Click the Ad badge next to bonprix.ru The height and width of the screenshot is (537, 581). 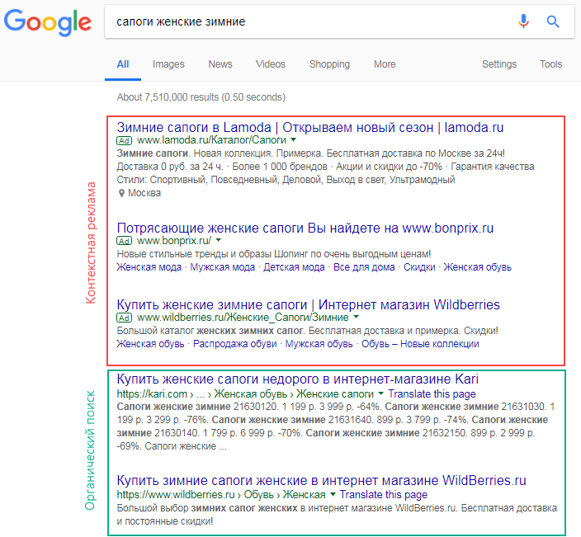[x=125, y=241]
